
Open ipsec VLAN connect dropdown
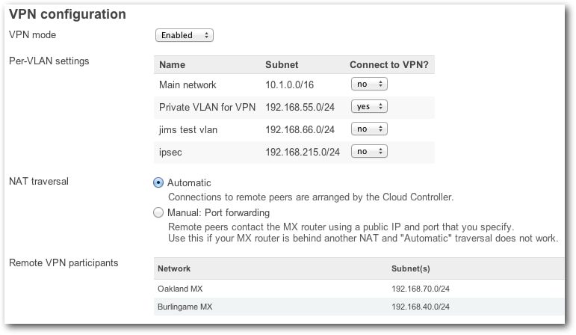(369, 152)
